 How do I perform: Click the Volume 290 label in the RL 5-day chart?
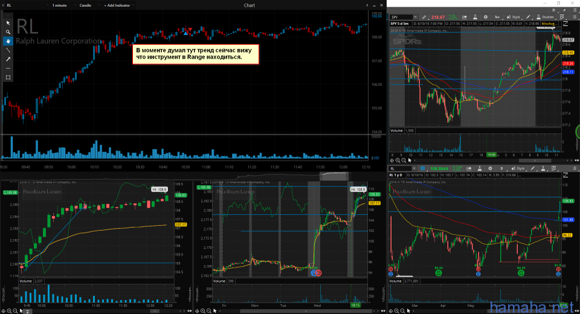[224, 281]
